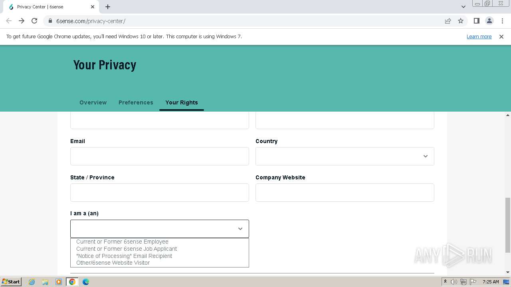
Task: Click the Company Website field
Action: pyautogui.click(x=345, y=193)
